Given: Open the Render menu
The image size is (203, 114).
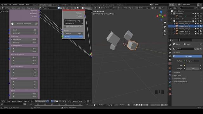Looking at the screenshot, I should (15, 4).
